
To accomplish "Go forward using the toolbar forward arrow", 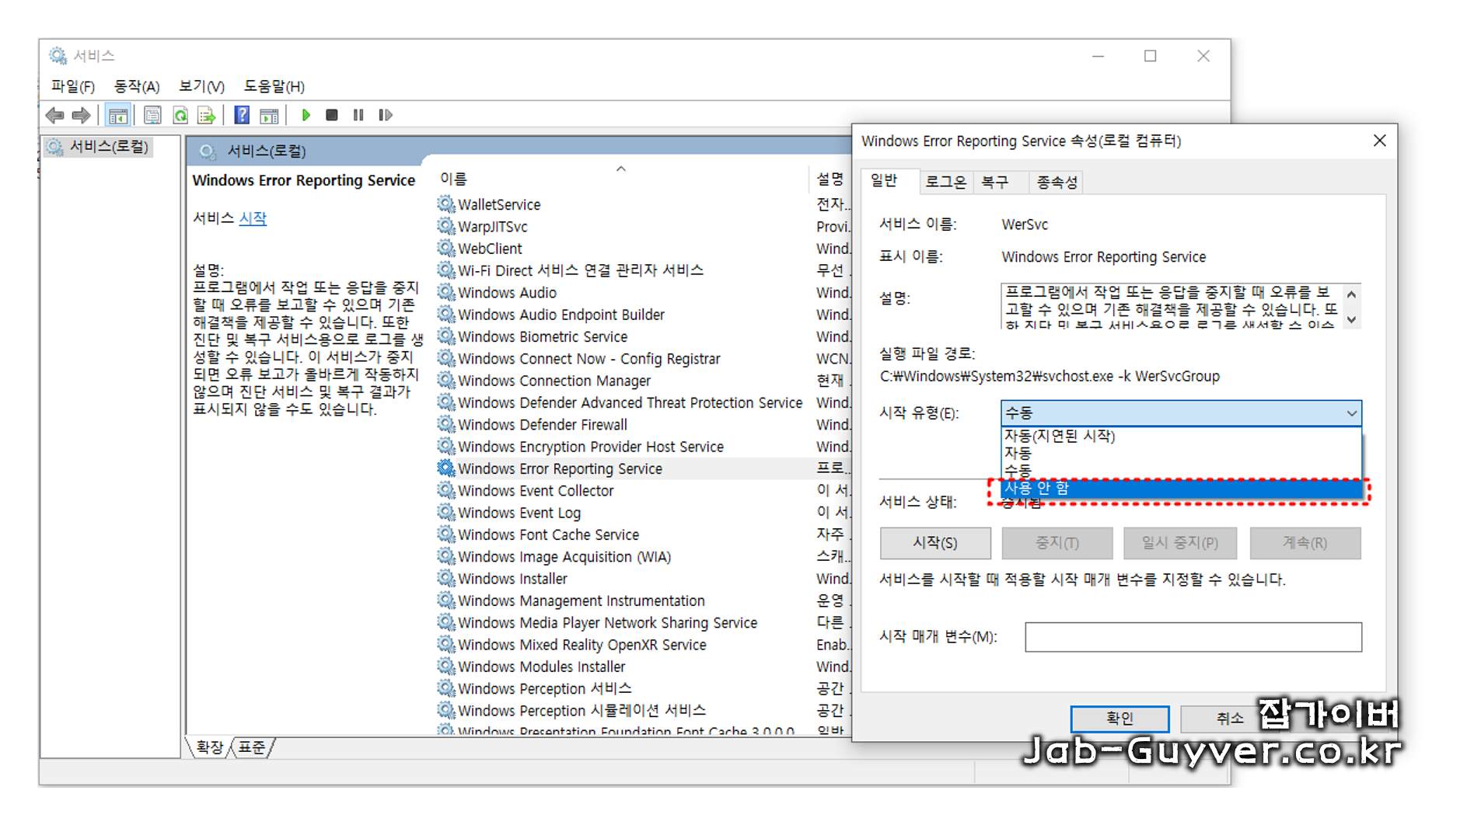I will click(x=81, y=116).
